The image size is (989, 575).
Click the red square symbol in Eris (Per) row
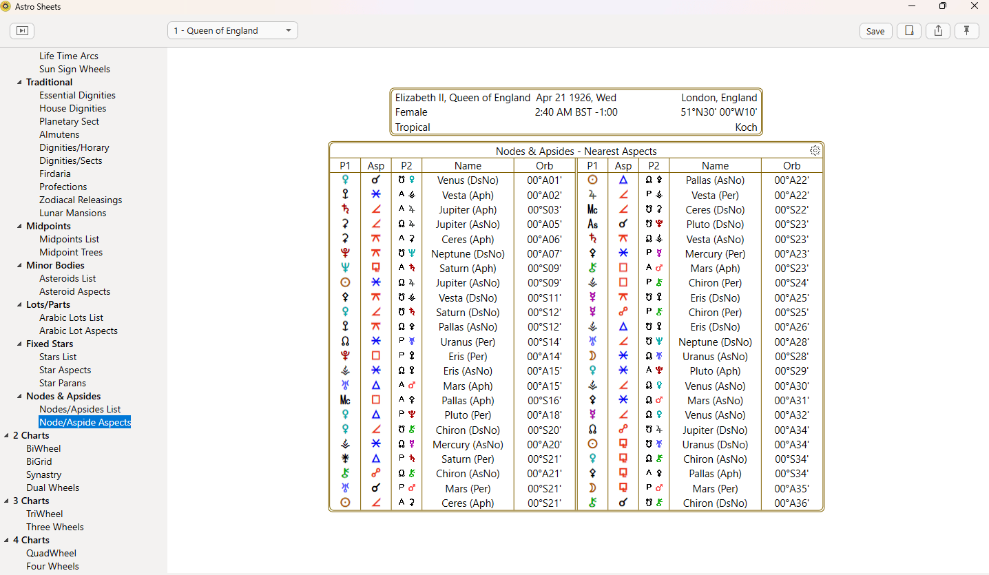pos(376,356)
